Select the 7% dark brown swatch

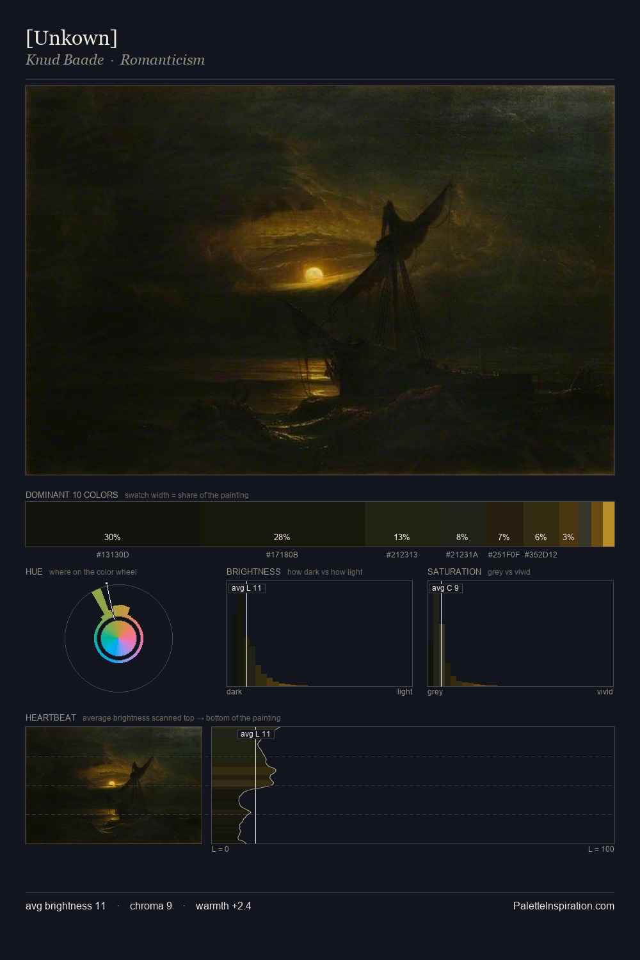[x=504, y=524]
